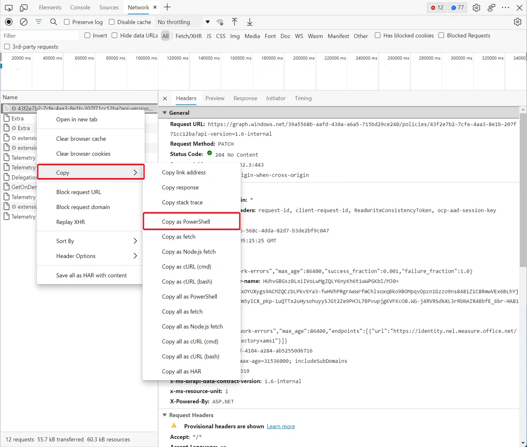Filter requests by Img type

(x=235, y=36)
